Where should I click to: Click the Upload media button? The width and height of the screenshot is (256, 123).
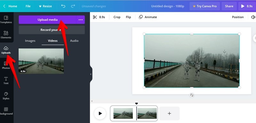pos(47,20)
